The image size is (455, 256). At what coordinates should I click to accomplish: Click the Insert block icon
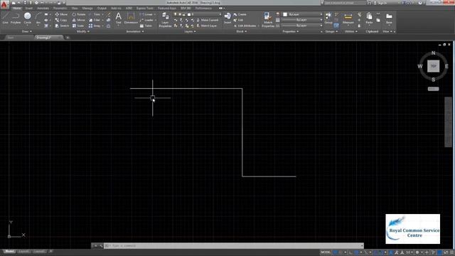point(227,18)
